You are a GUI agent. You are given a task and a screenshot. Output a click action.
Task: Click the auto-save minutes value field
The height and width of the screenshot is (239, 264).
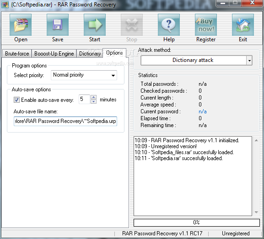[x=84, y=99]
